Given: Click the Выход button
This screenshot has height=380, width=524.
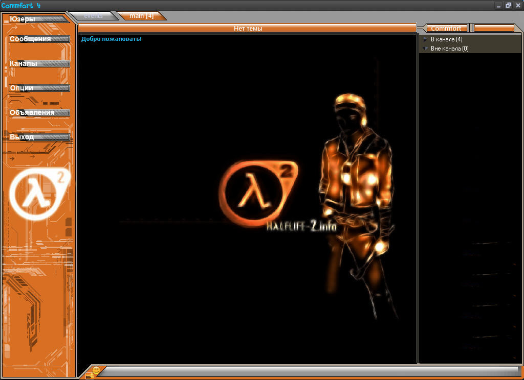Looking at the screenshot, I should point(39,137).
